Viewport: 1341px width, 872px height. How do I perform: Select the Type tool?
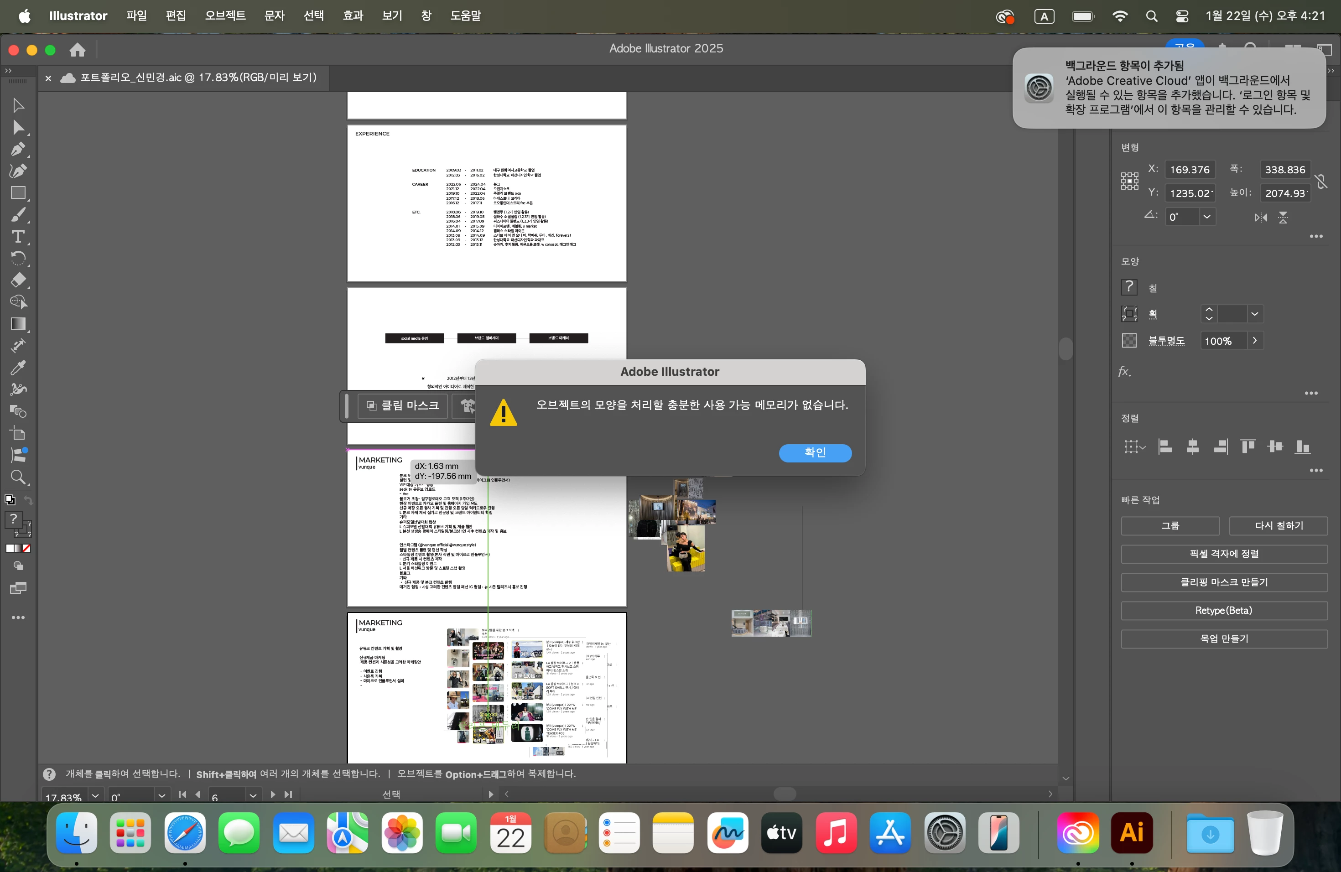17,237
